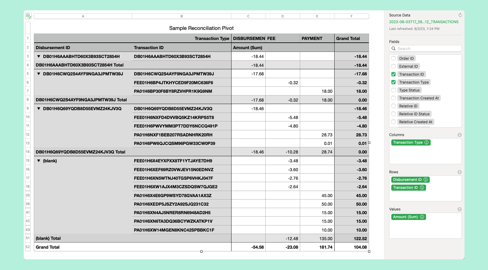Select cell PA01H6XW14MGEN8KNC42SPBBKC1F
488x270 pixels.
tap(182, 230)
